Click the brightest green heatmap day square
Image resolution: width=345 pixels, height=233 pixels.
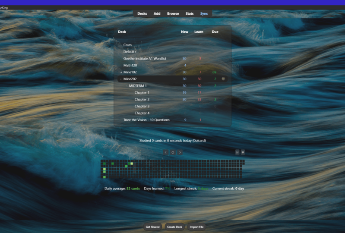click(x=132, y=164)
